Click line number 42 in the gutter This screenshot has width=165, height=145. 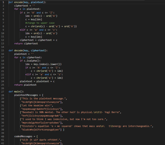[x=3, y=143]
